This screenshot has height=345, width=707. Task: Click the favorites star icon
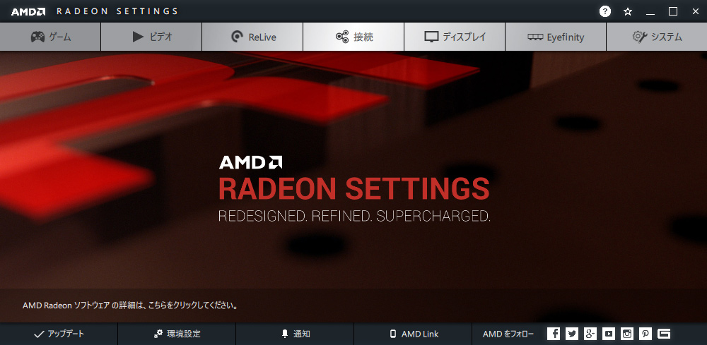pos(628,12)
